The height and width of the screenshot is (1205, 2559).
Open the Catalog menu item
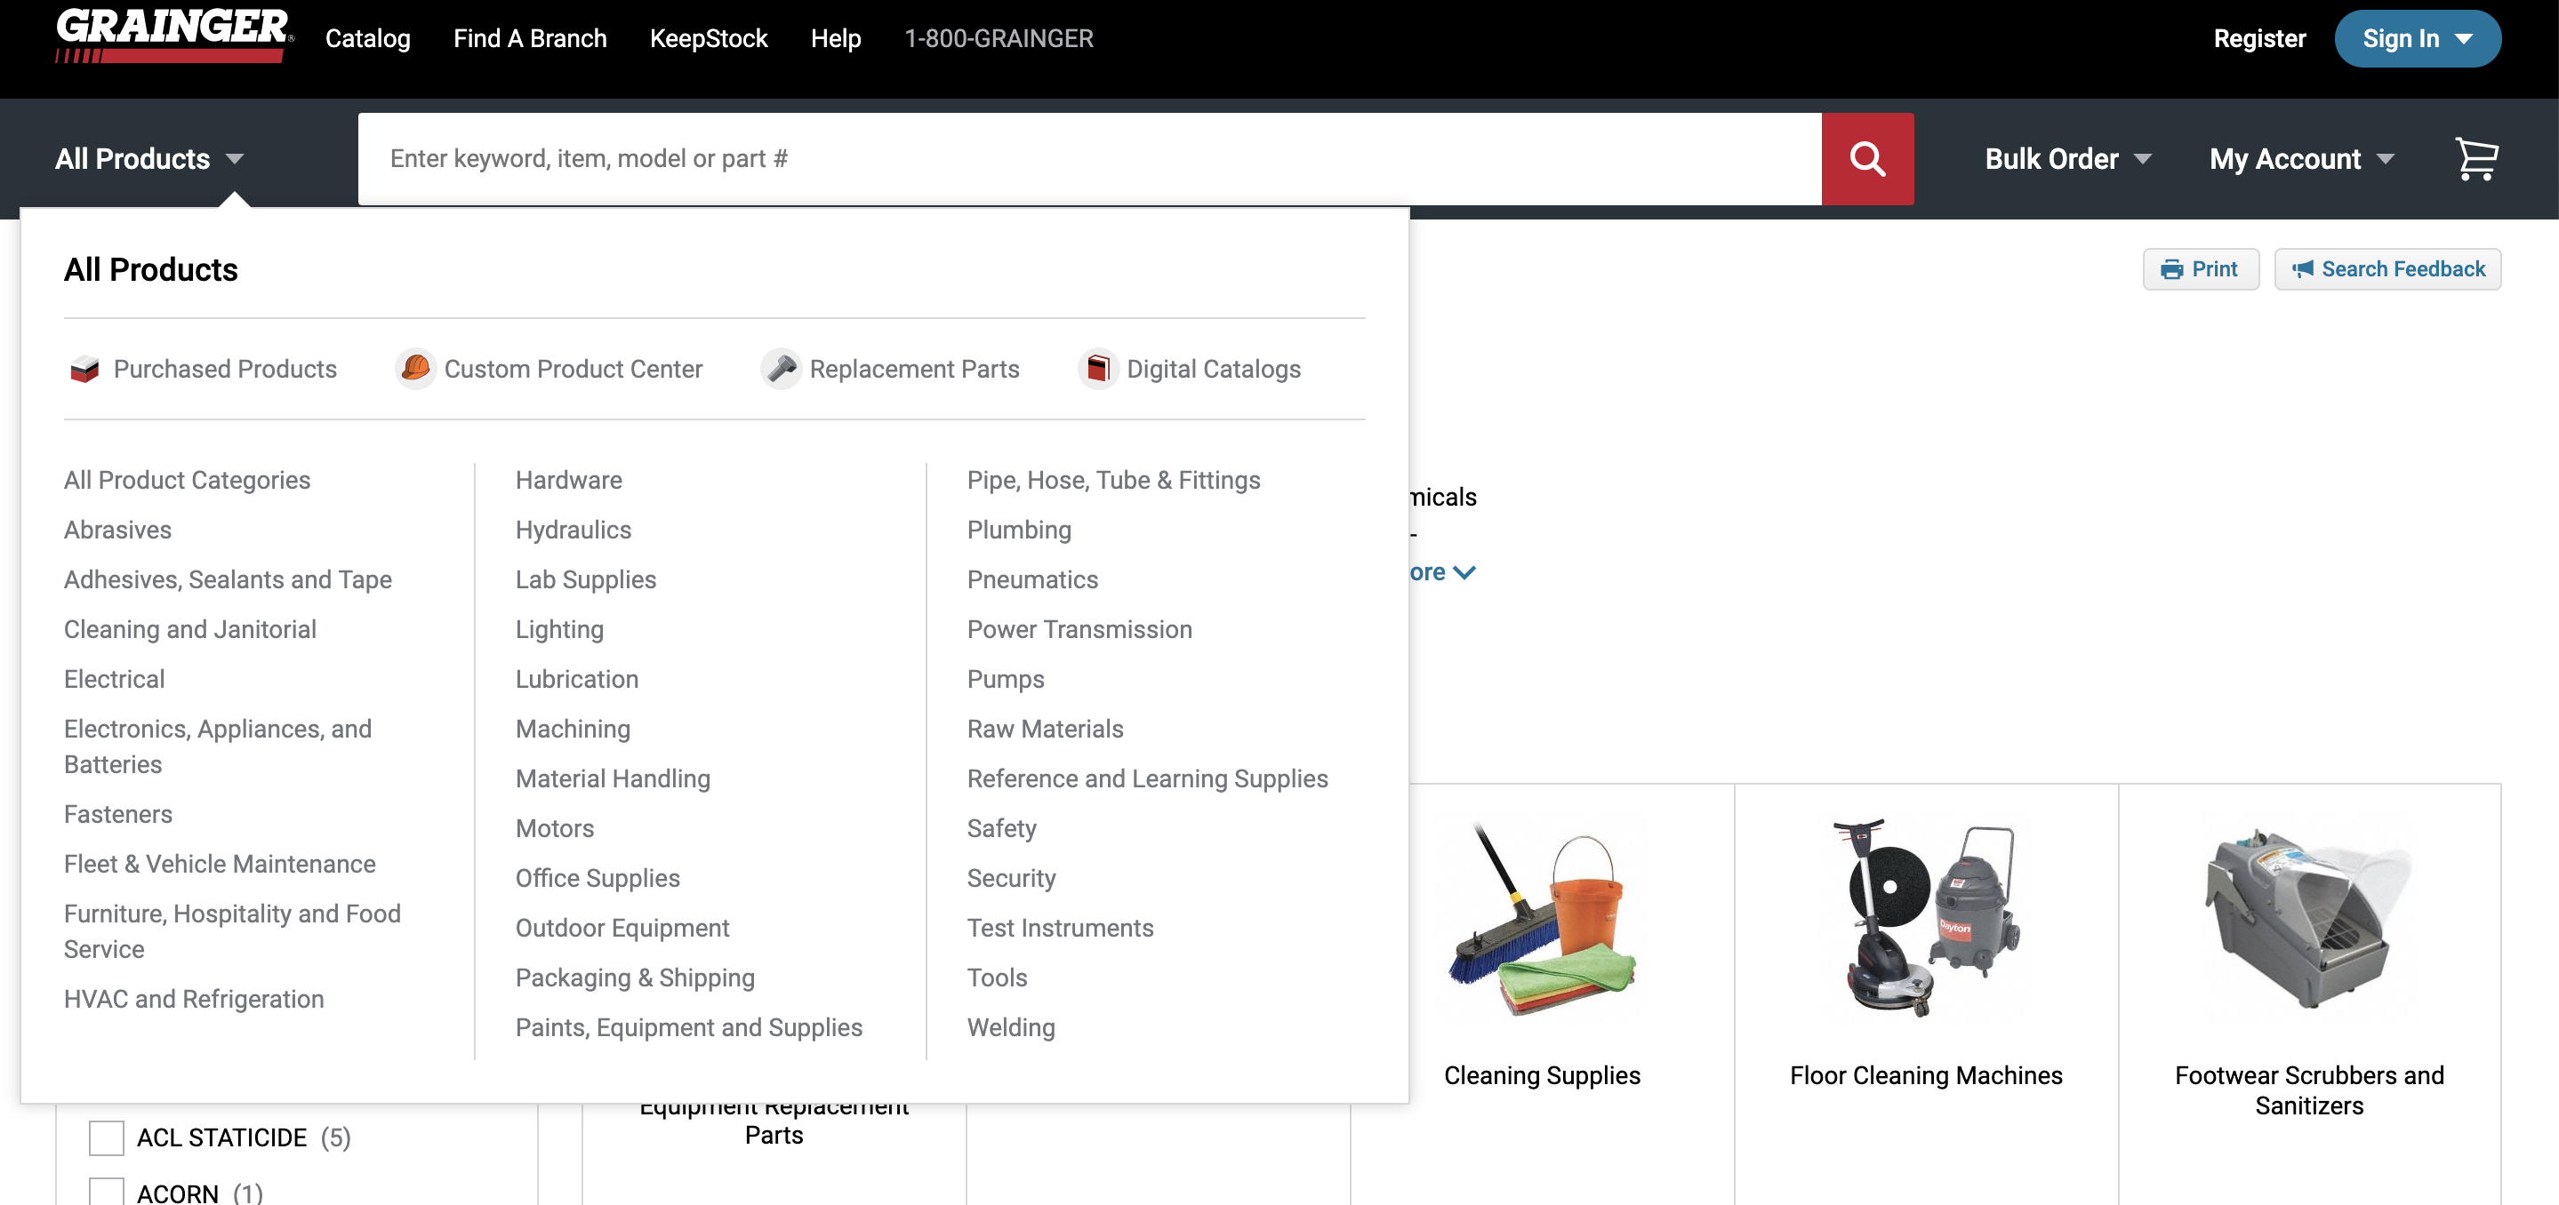pos(367,39)
